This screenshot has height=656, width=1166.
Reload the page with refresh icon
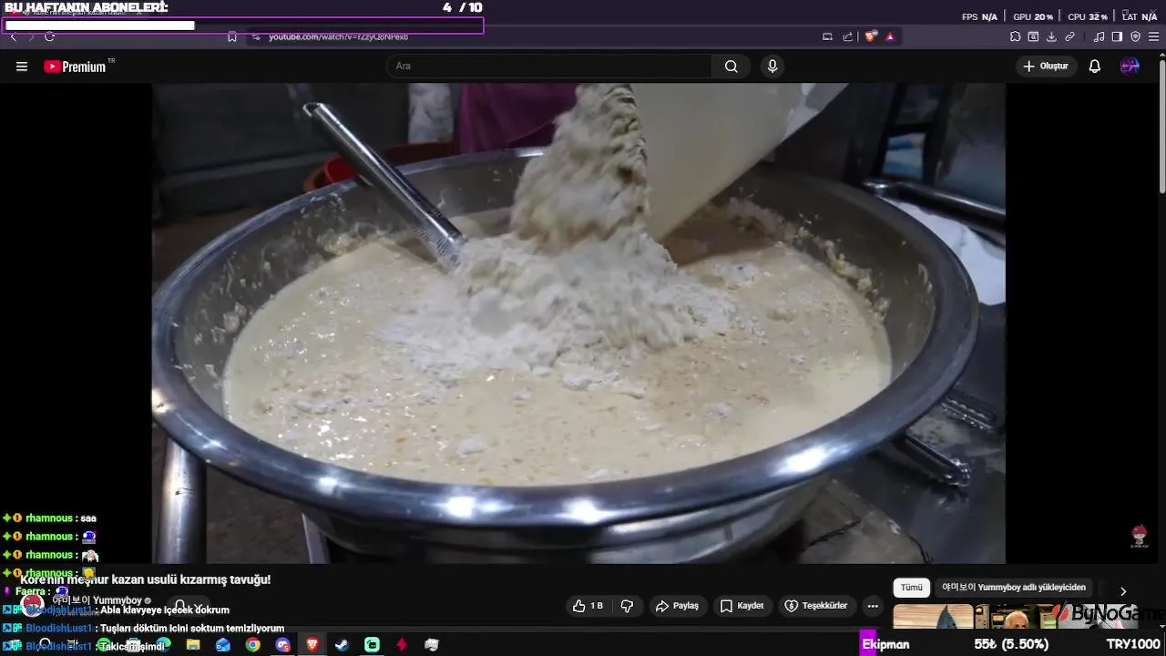[x=49, y=36]
